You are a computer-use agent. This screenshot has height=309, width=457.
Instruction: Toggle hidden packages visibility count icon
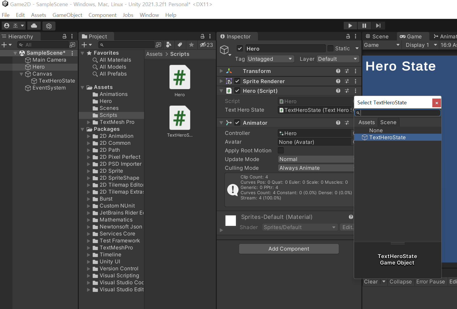point(206,45)
